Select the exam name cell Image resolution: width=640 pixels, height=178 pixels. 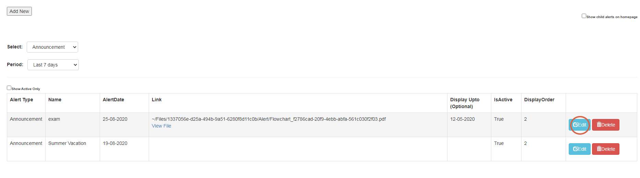pyautogui.click(x=54, y=119)
